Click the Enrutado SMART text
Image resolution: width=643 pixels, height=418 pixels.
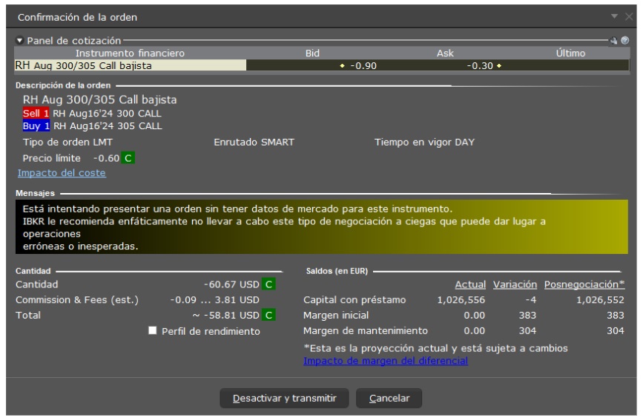click(x=254, y=142)
